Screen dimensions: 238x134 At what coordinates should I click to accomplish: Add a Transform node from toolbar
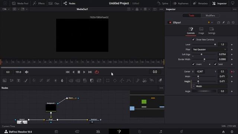99,80
